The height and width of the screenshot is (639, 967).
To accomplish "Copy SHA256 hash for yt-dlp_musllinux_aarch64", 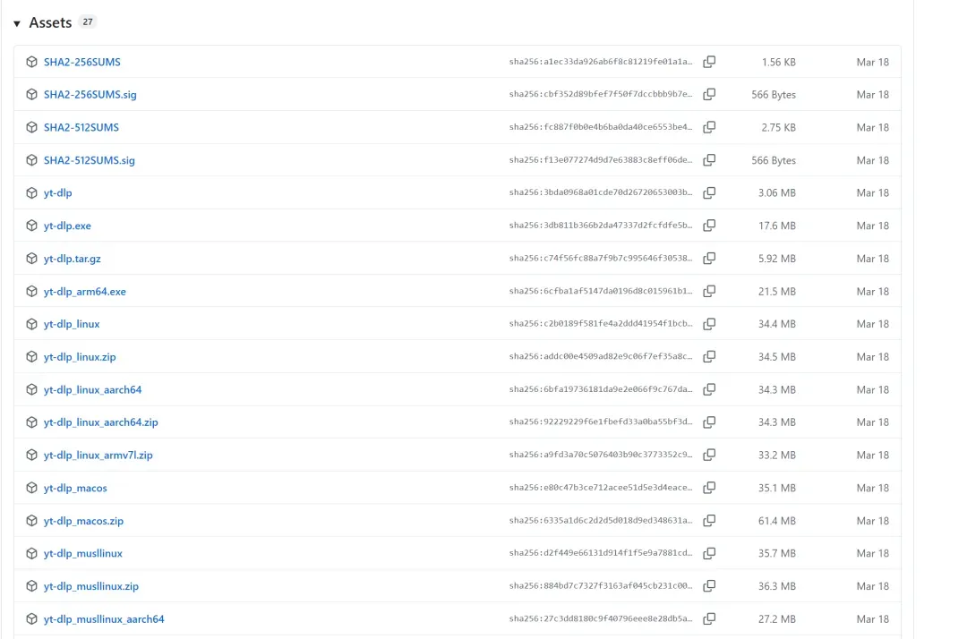I will (709, 618).
